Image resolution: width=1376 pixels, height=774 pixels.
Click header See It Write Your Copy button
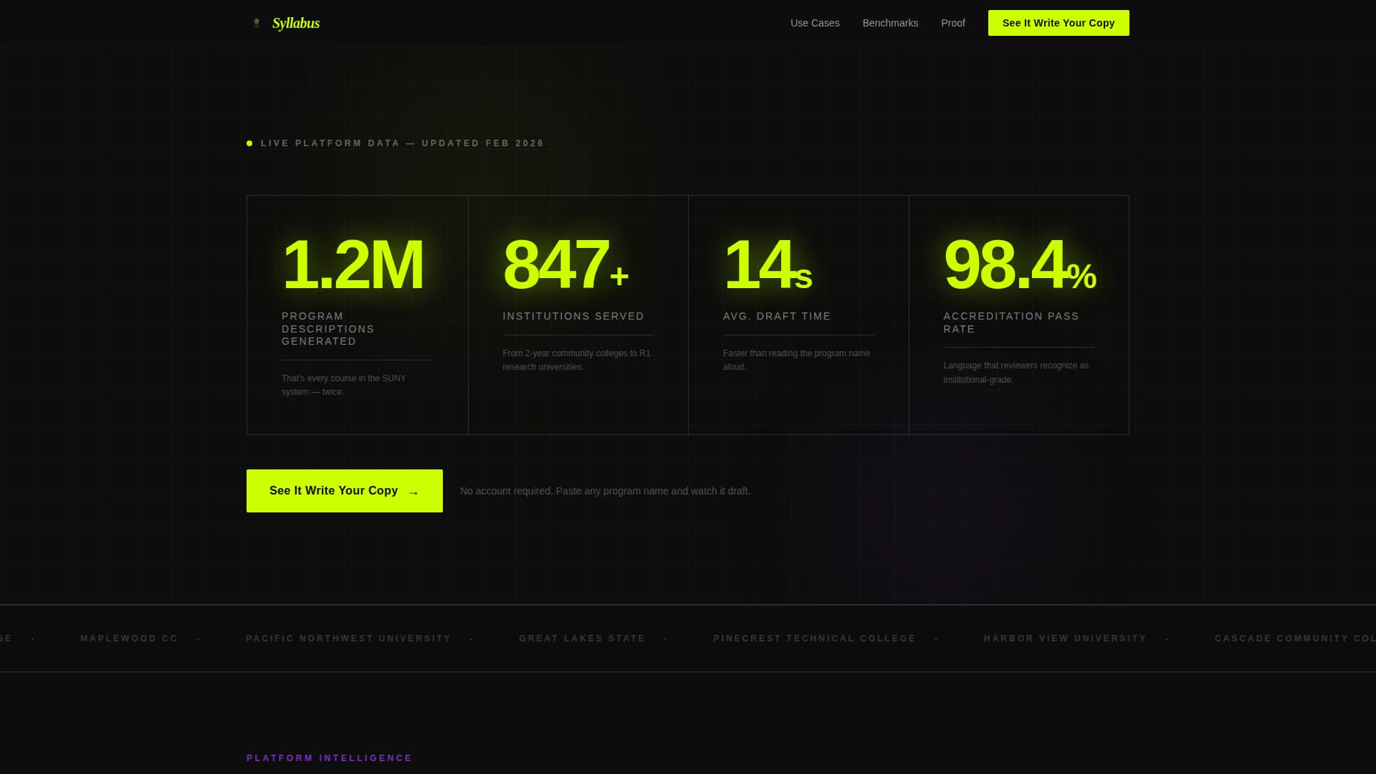[1059, 23]
